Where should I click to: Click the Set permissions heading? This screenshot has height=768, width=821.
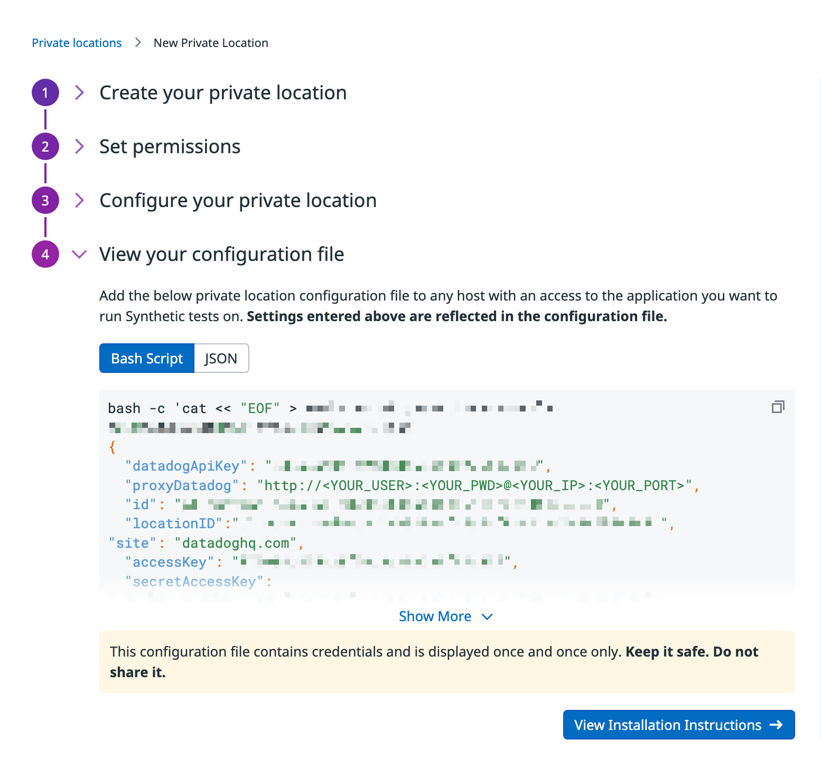(x=170, y=147)
